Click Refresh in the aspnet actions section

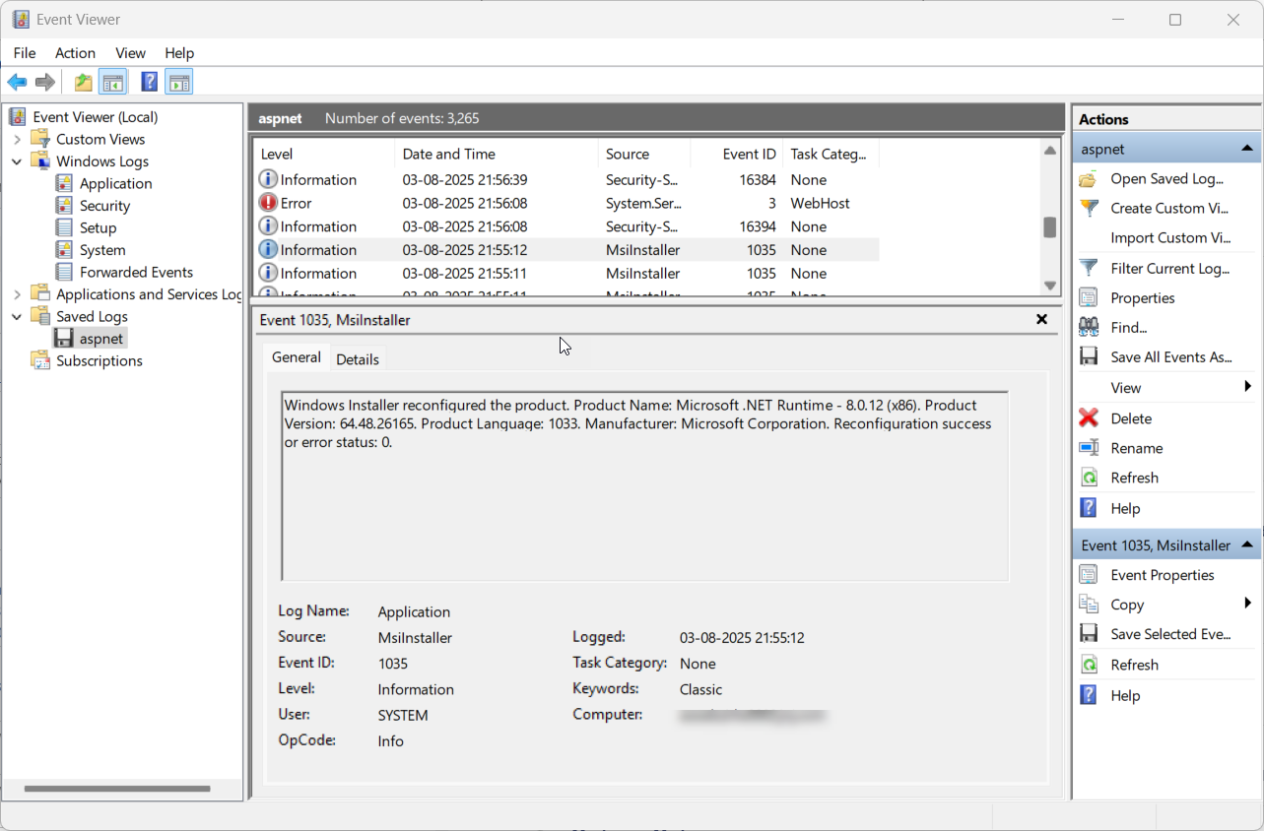click(1134, 478)
